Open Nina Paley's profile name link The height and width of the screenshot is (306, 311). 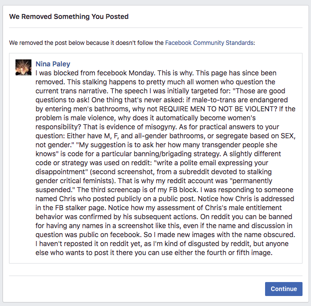click(x=53, y=64)
